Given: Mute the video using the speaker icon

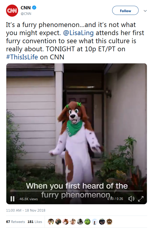Looking at the screenshot, I should (x=131, y=199).
